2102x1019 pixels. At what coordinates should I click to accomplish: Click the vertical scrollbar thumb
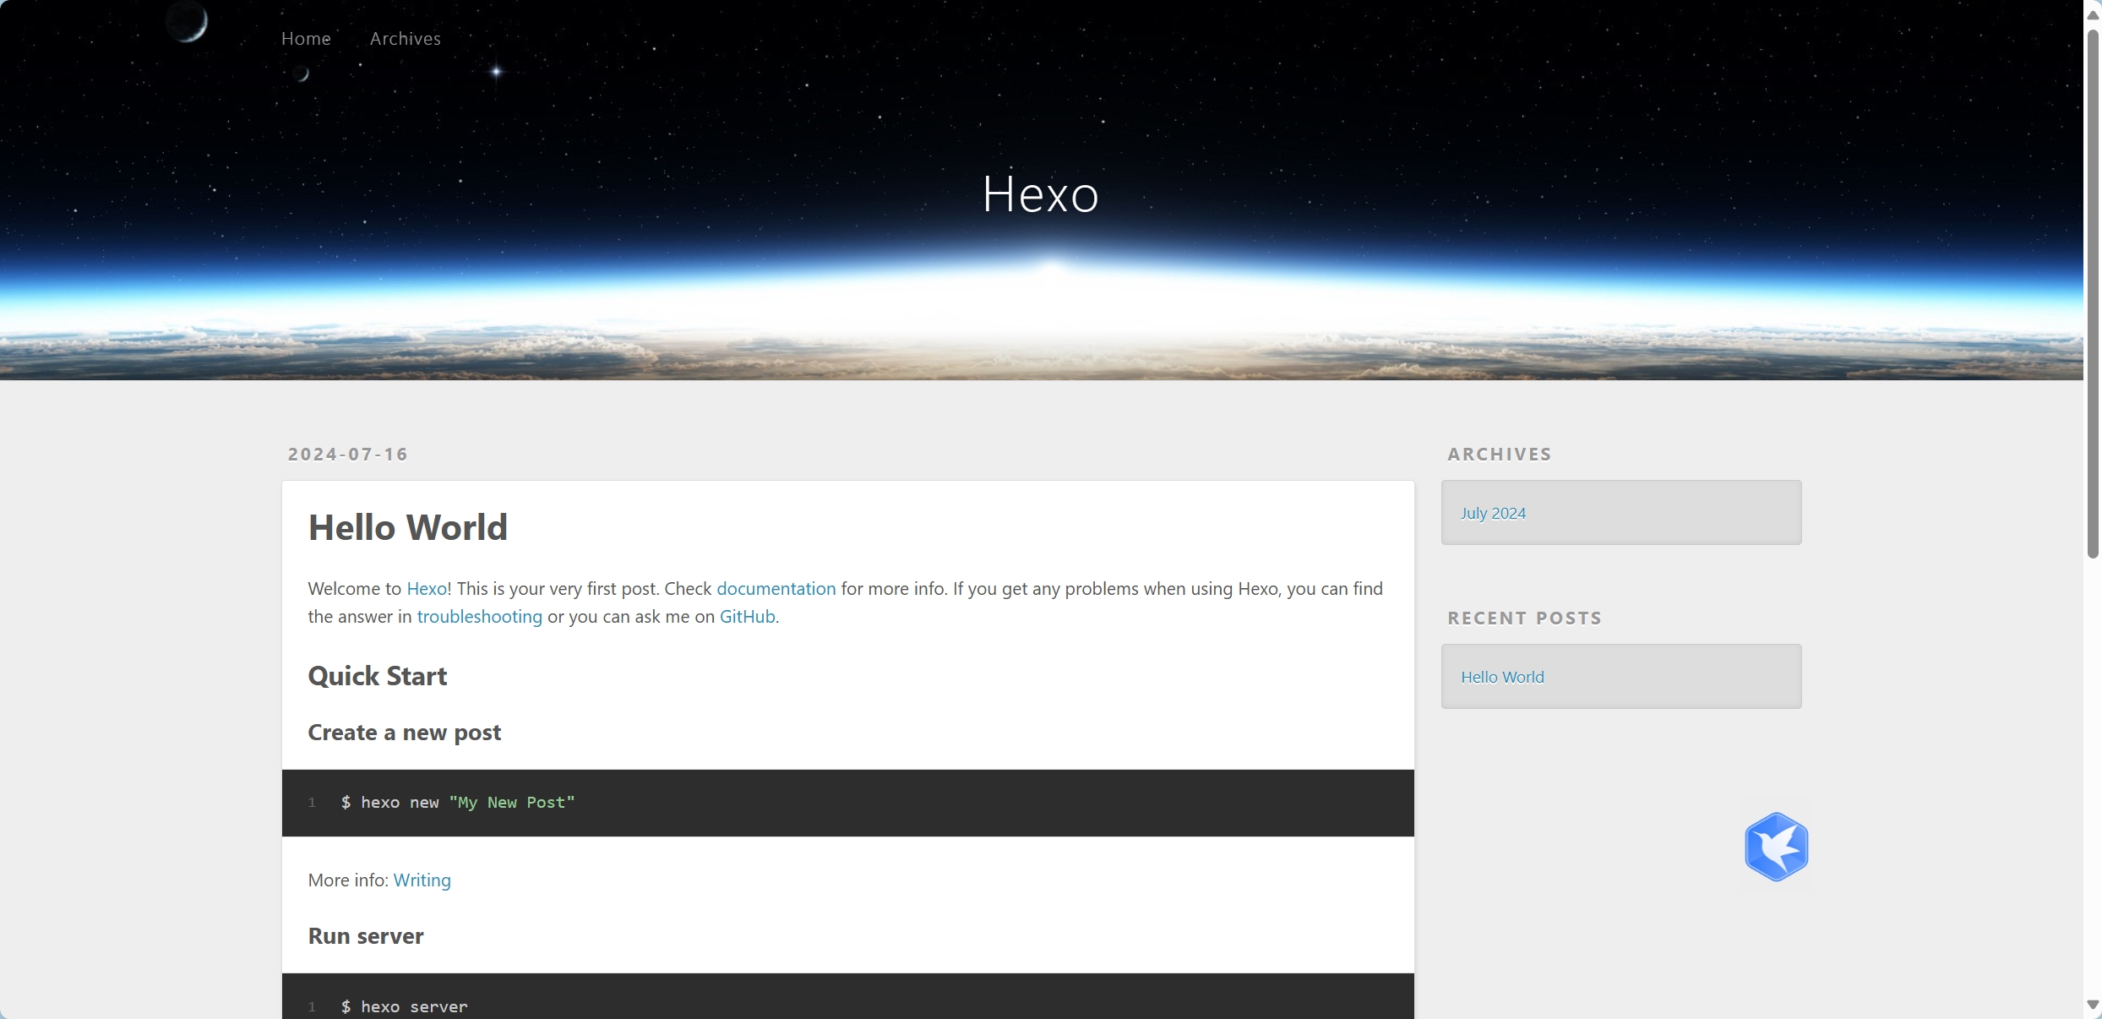[2093, 296]
